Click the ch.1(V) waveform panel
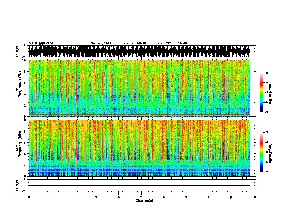Screen dimensions: 286x221 (x=141, y=51)
